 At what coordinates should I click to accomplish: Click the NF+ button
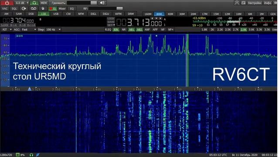170,30
